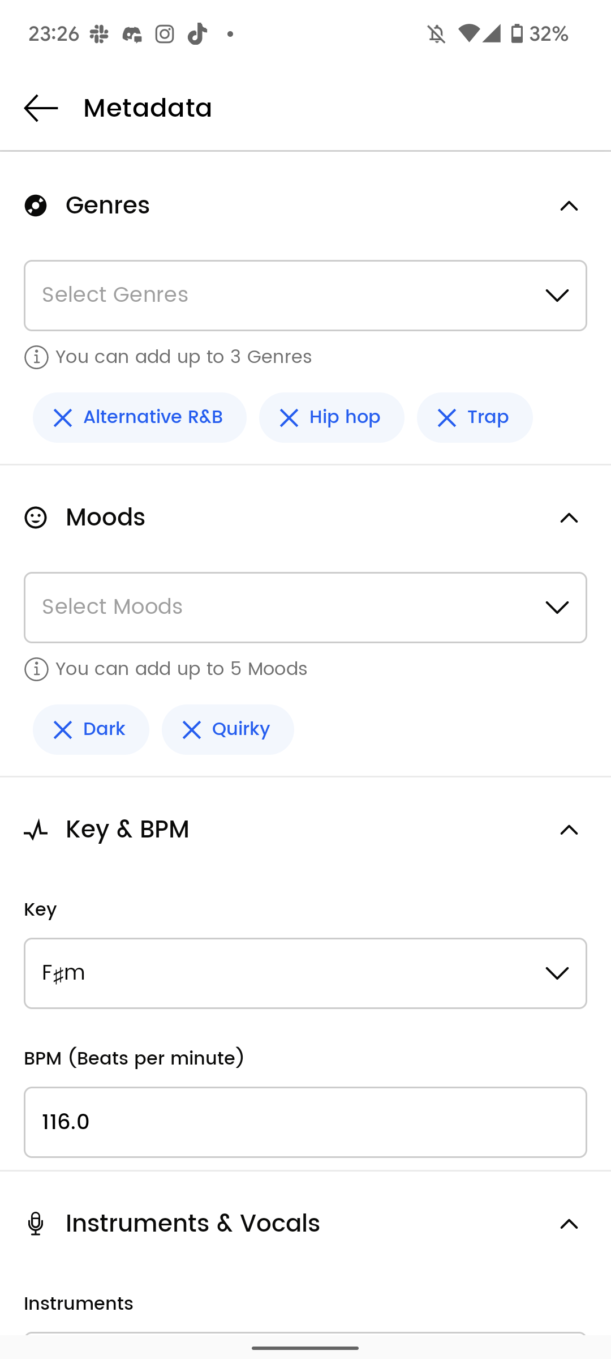This screenshot has width=611, height=1359.
Task: Tap the Key & BPM pulse icon
Action: pyautogui.click(x=36, y=830)
